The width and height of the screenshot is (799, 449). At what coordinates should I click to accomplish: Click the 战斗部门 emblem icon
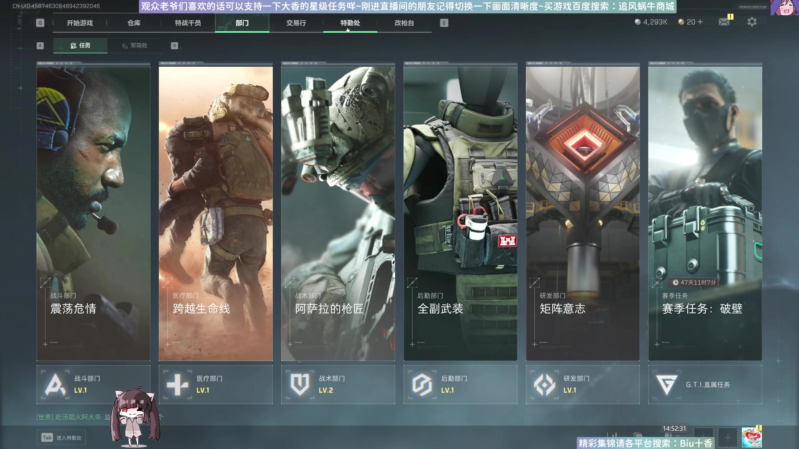55,384
